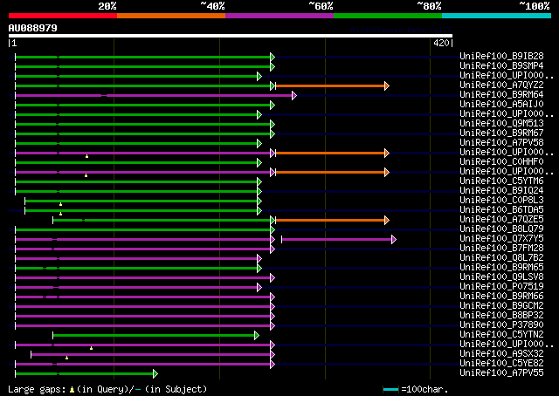Click the purple arrowhead ending P37890 alignment
559x396 pixels.
273,326
